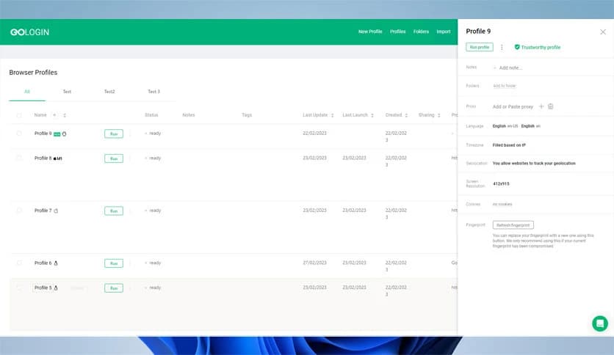Viewport: 614px width, 355px height.
Task: Click the Trustworthy profile shield icon
Action: [x=517, y=47]
